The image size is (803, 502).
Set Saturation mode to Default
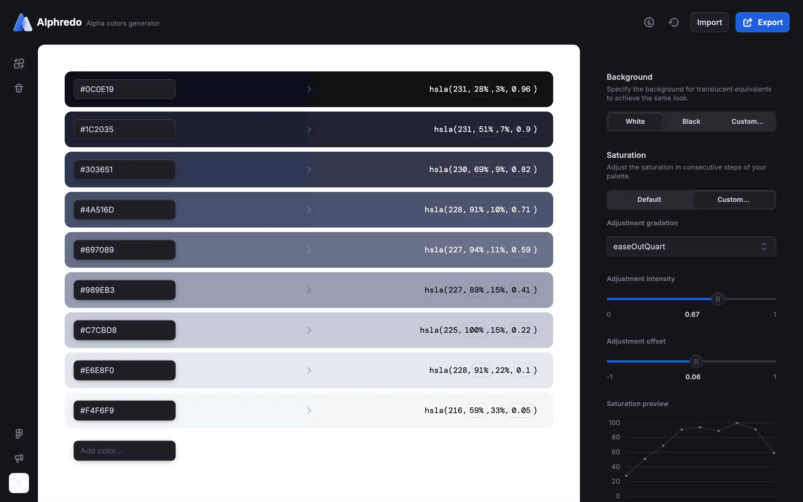pyautogui.click(x=649, y=199)
